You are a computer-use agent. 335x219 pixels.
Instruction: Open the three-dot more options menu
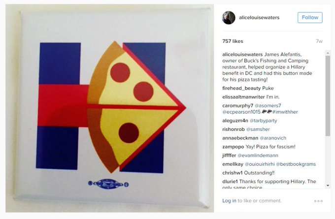[318, 201]
